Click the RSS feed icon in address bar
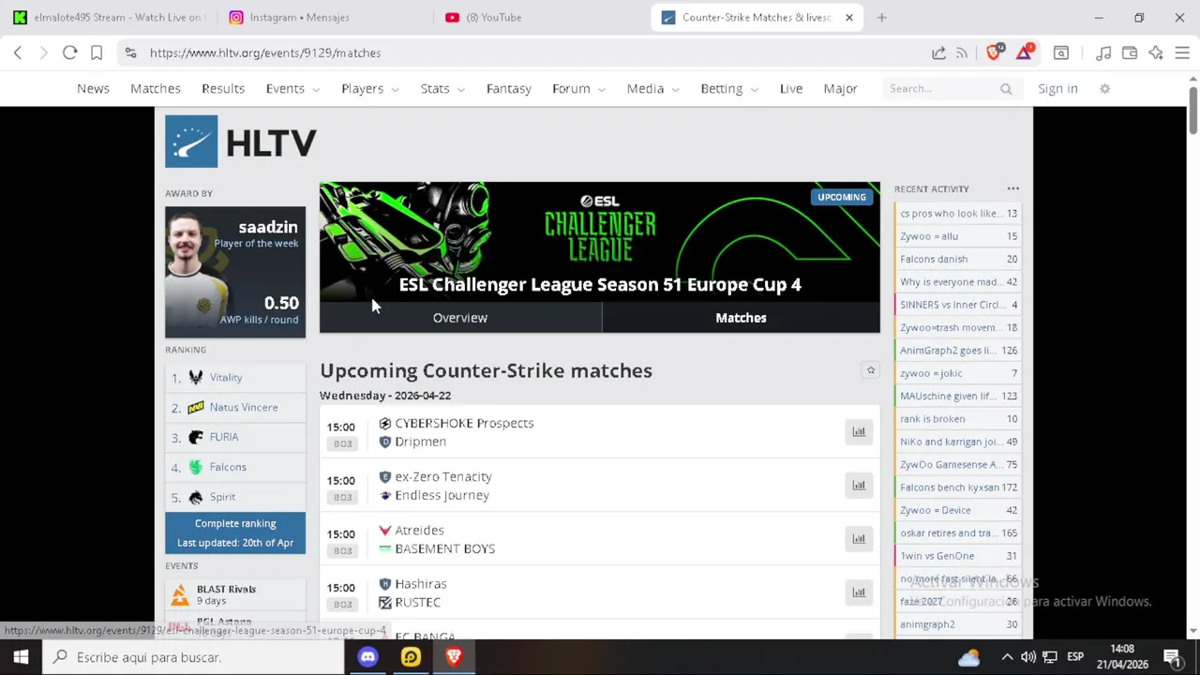1200x675 pixels. click(962, 53)
